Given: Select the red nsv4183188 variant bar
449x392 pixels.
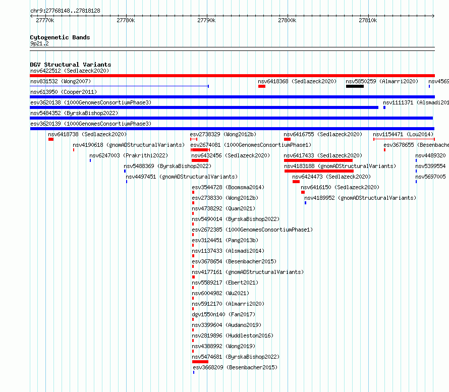Looking at the screenshot, I should click(x=319, y=171).
